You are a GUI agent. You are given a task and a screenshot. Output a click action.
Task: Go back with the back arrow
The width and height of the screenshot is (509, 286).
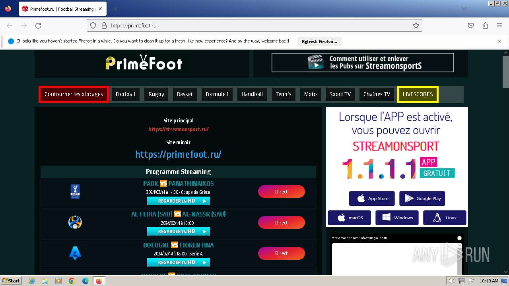(10, 25)
